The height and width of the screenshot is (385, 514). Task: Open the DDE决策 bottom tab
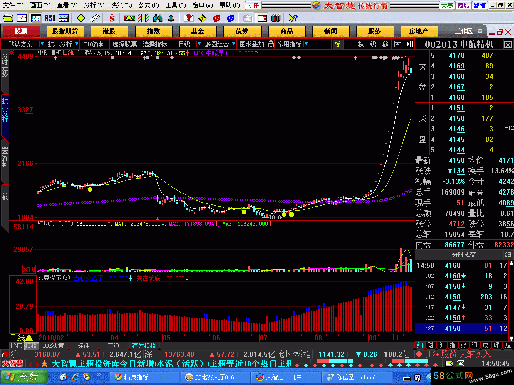click(x=53, y=346)
